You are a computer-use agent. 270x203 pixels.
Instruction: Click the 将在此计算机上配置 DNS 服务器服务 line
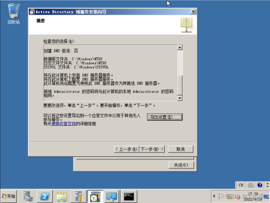[78, 79]
